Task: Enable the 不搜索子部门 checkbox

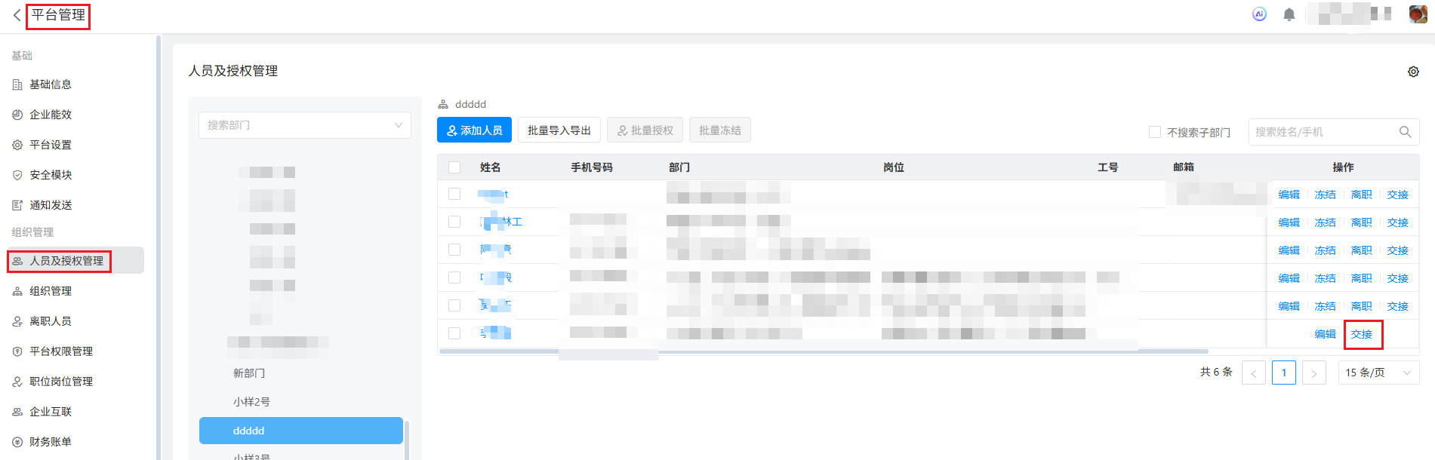Action: [x=1154, y=132]
